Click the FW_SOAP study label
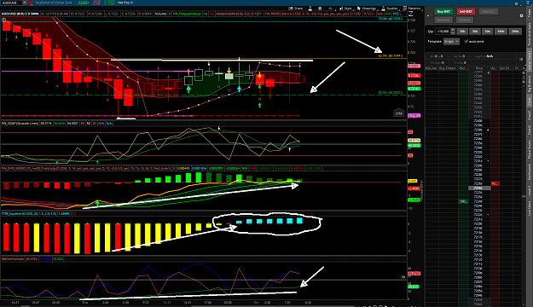This screenshot has height=307, width=533. pyautogui.click(x=20, y=124)
